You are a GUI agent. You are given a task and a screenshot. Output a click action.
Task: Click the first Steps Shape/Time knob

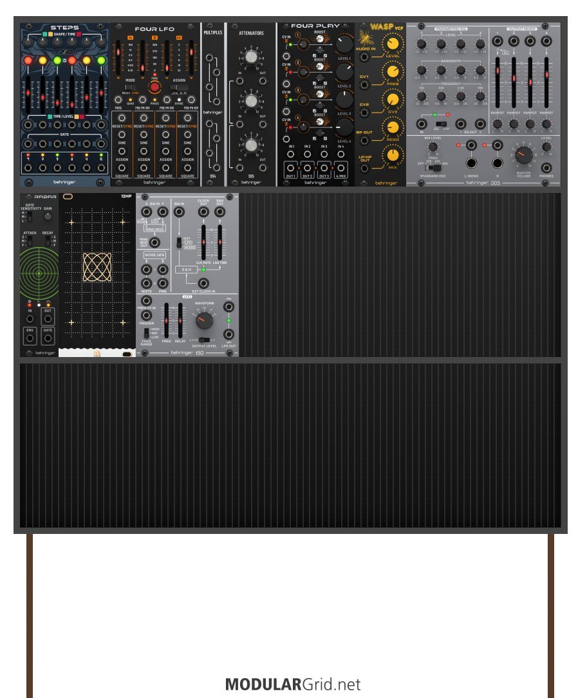coord(28,42)
